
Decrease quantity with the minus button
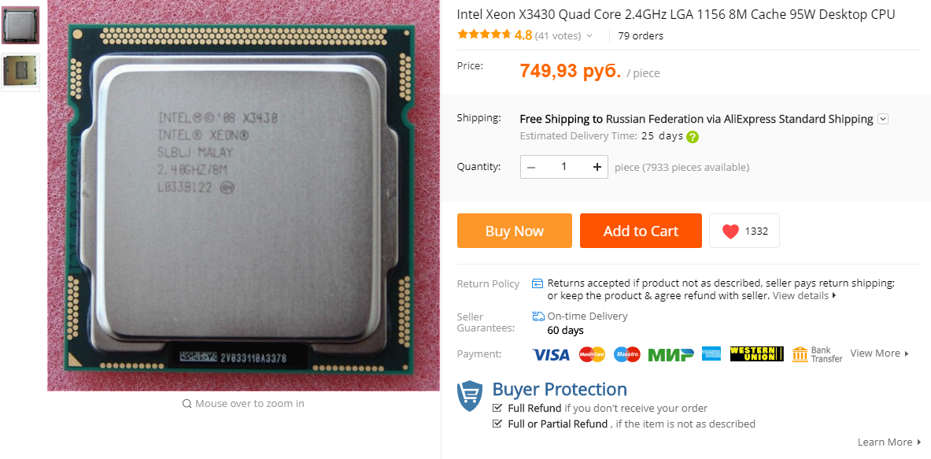531,167
